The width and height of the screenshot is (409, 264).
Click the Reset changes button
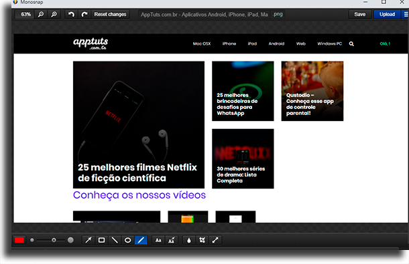[110, 14]
